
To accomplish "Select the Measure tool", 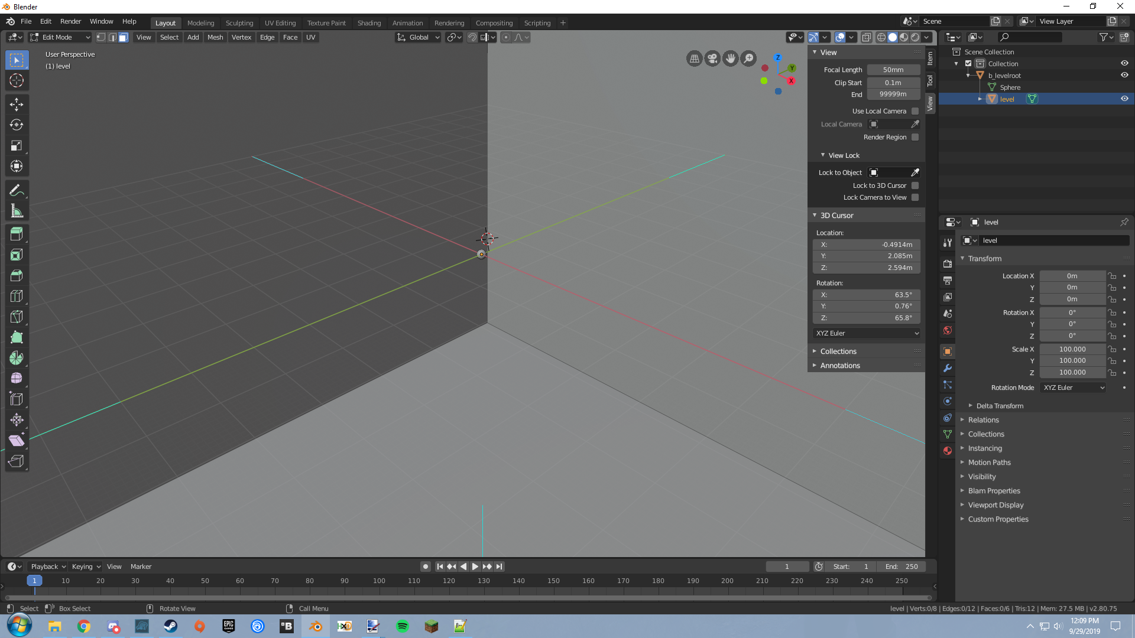I will tap(17, 211).
